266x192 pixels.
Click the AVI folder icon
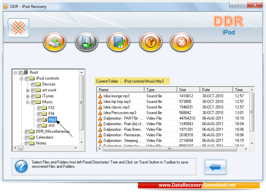coord(45,125)
